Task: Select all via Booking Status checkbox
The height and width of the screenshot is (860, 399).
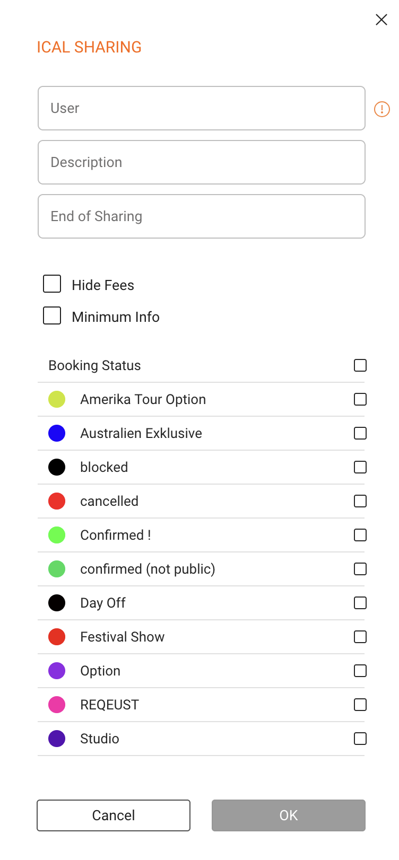Action: [x=360, y=365]
